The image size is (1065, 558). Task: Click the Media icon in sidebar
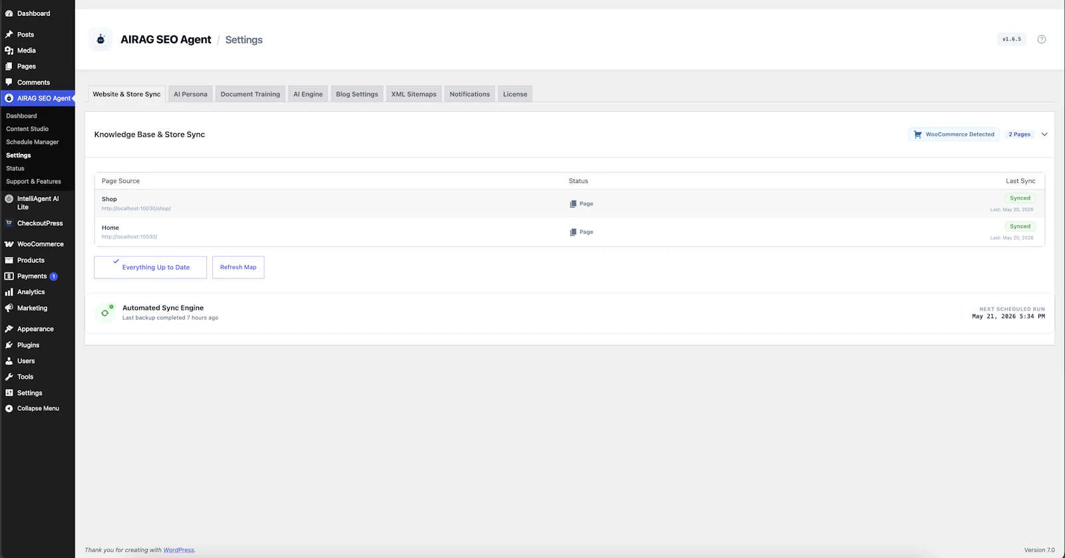(x=9, y=51)
